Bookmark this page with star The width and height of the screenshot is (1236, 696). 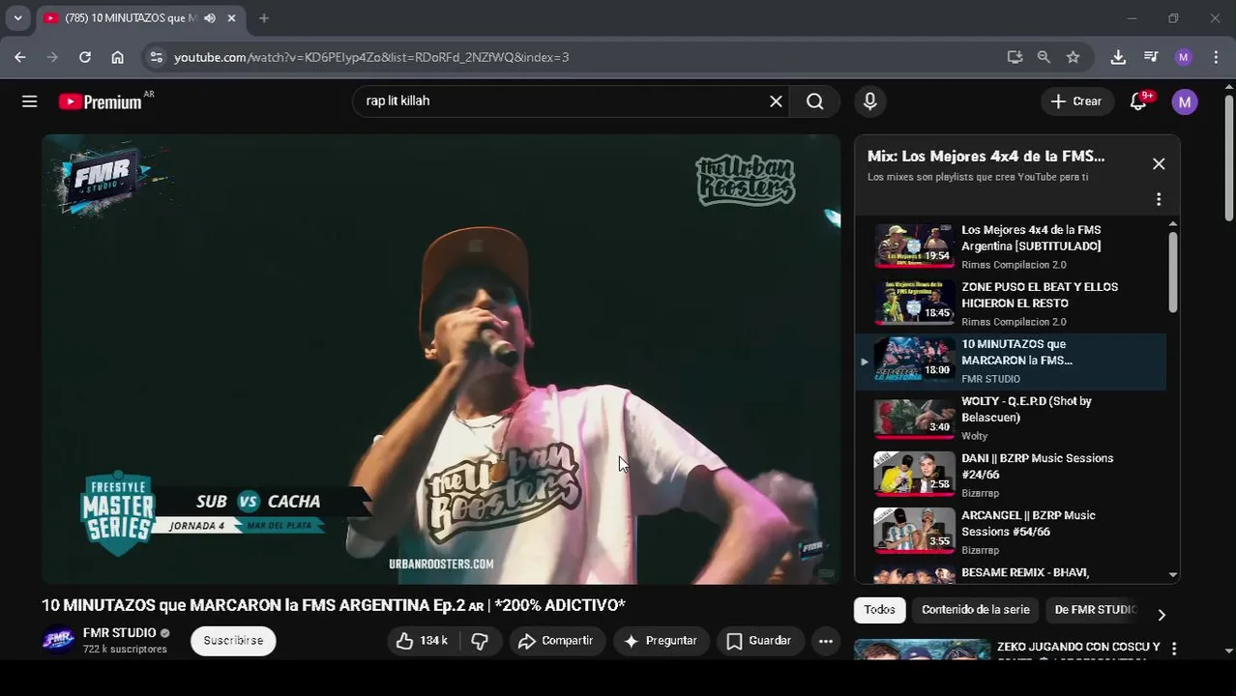(1073, 57)
